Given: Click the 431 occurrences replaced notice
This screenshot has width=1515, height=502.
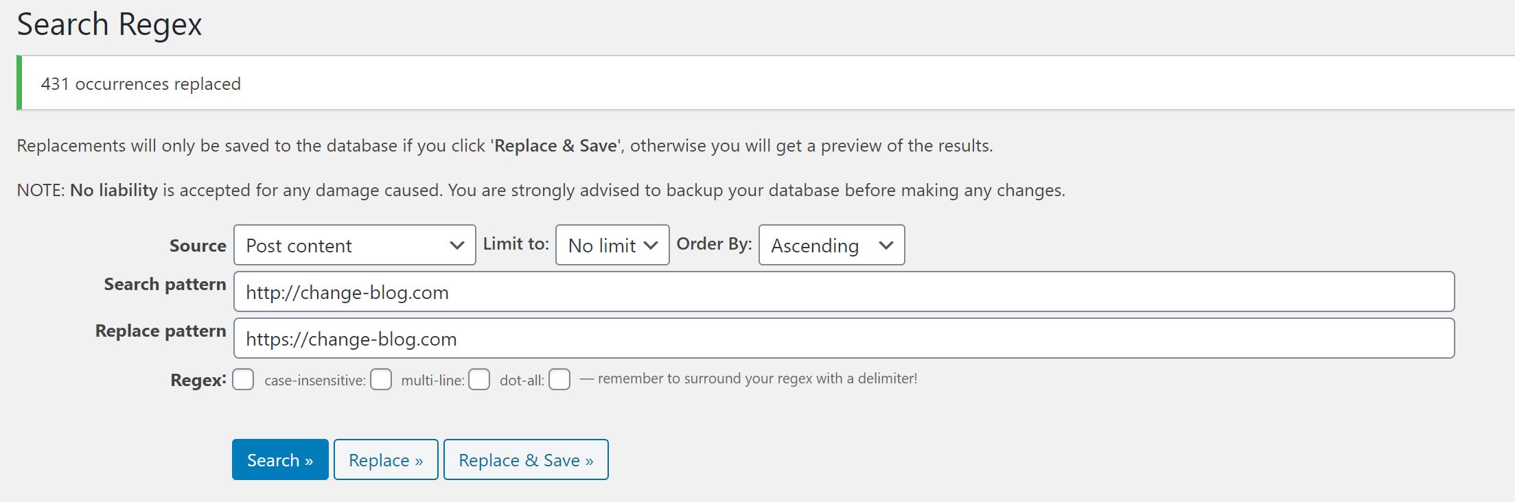Looking at the screenshot, I should coord(141,84).
